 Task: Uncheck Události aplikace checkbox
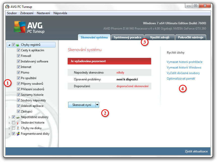(18, 106)
